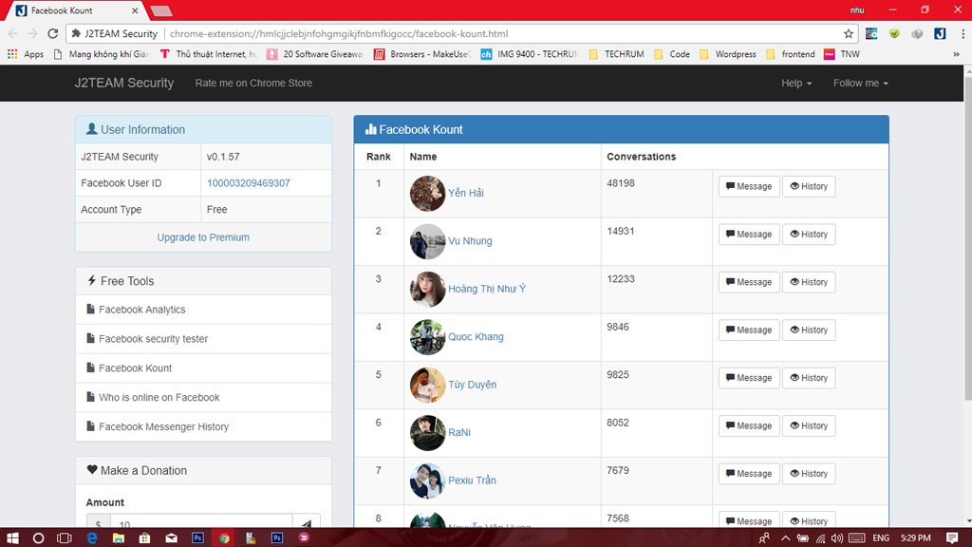Image resolution: width=972 pixels, height=547 pixels.
Task: Click the Upgrade to Premium link
Action: pyautogui.click(x=203, y=237)
